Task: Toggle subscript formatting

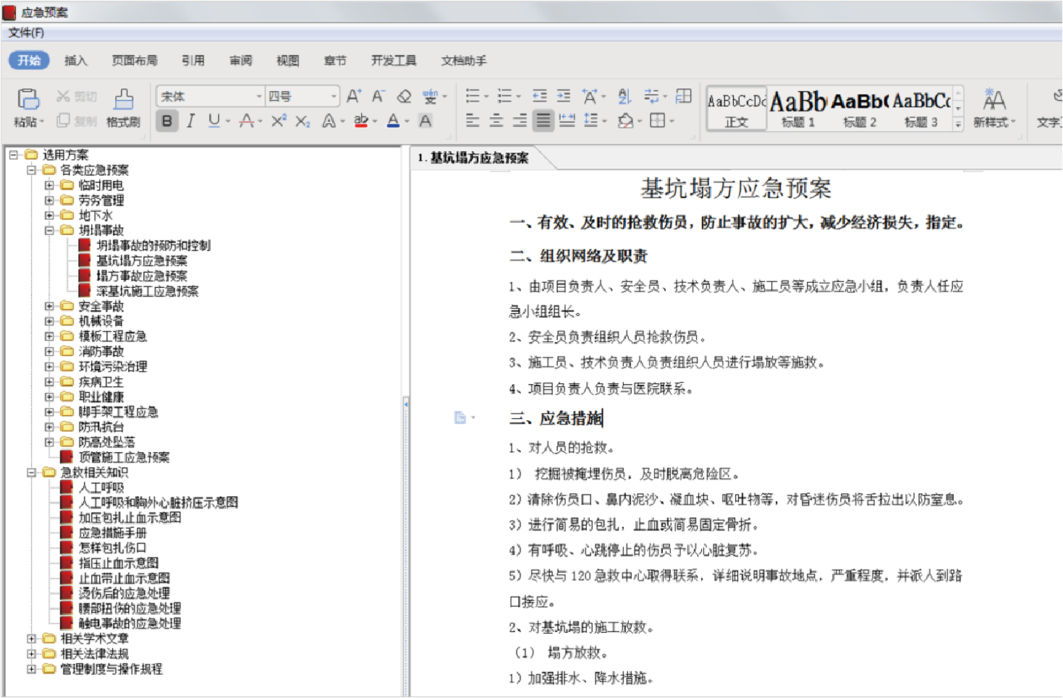Action: (302, 121)
